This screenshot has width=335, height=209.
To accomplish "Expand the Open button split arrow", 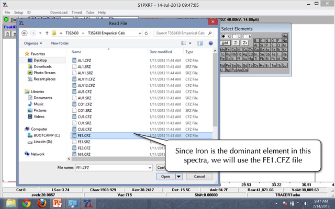I will [180, 177].
